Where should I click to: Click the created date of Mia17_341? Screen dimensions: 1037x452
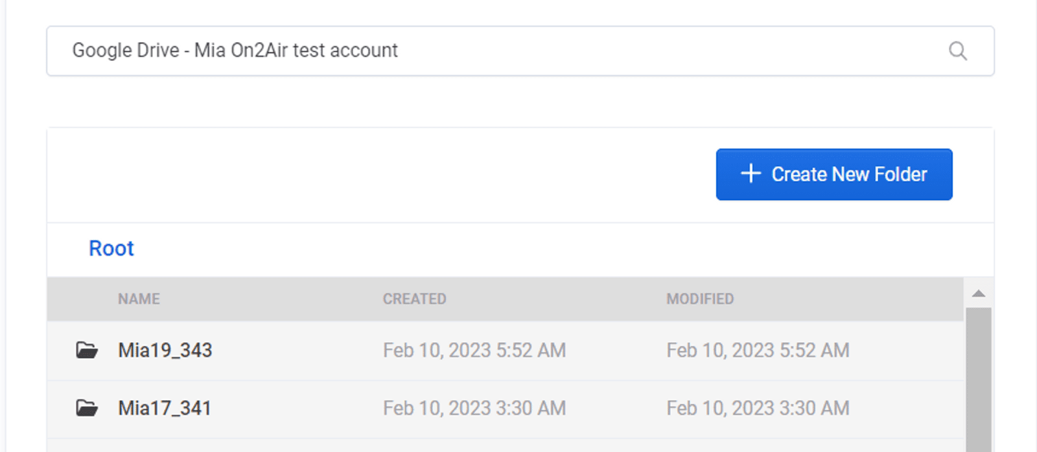tap(474, 408)
